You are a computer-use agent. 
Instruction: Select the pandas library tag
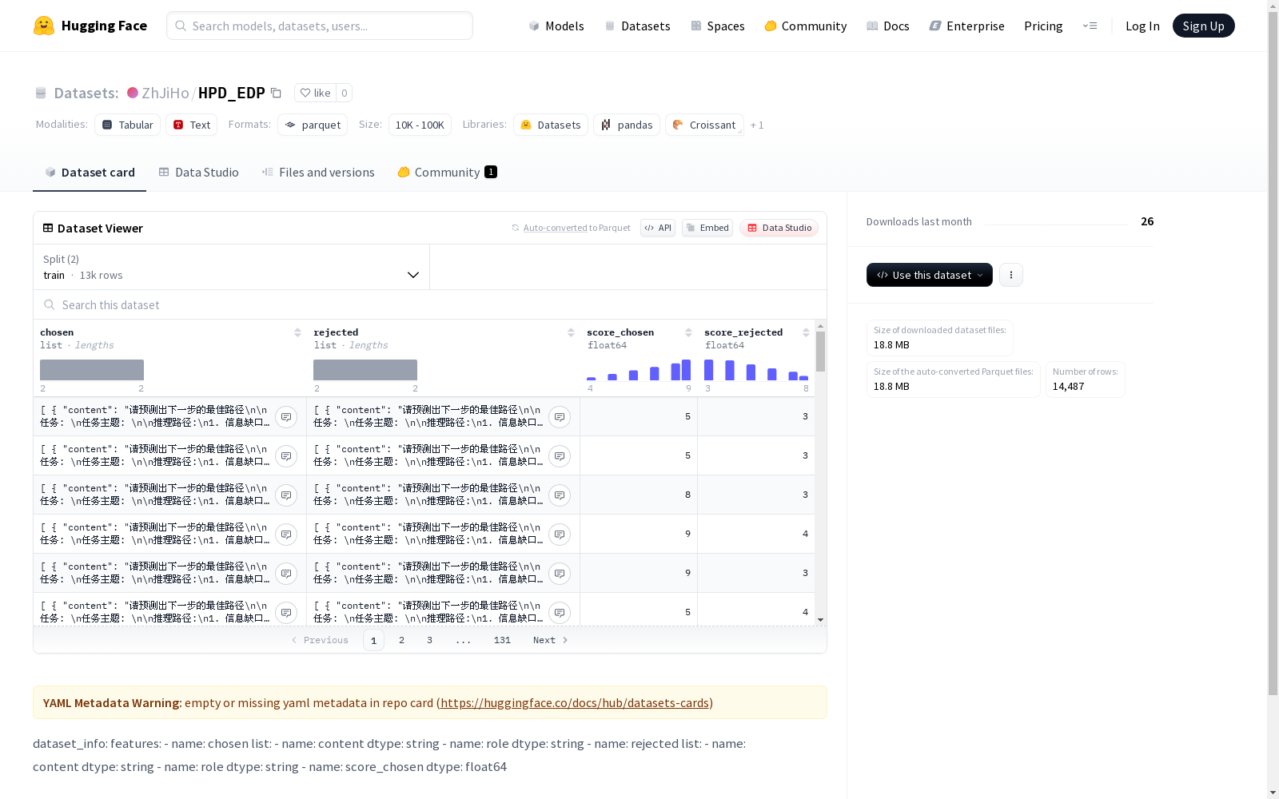click(627, 125)
